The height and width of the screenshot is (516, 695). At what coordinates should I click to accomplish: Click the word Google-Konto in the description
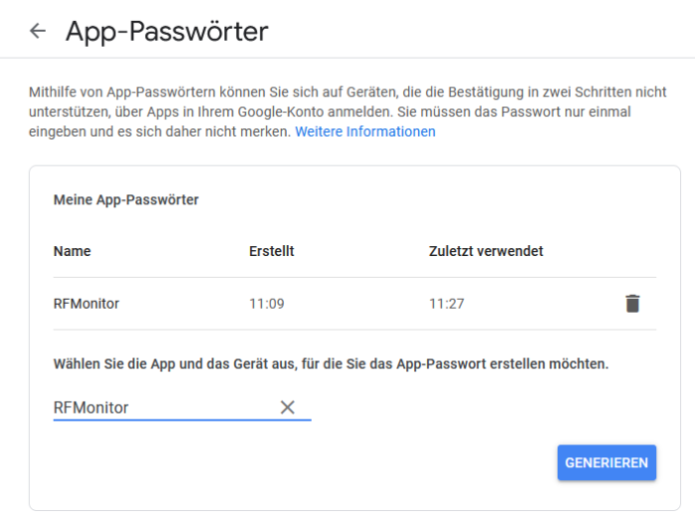click(x=281, y=111)
